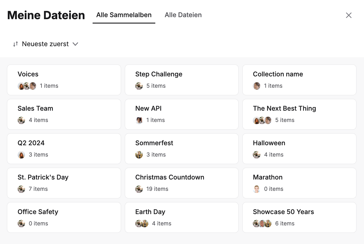
Task: Click the avatar group on Voices collection
Action: tap(27, 86)
